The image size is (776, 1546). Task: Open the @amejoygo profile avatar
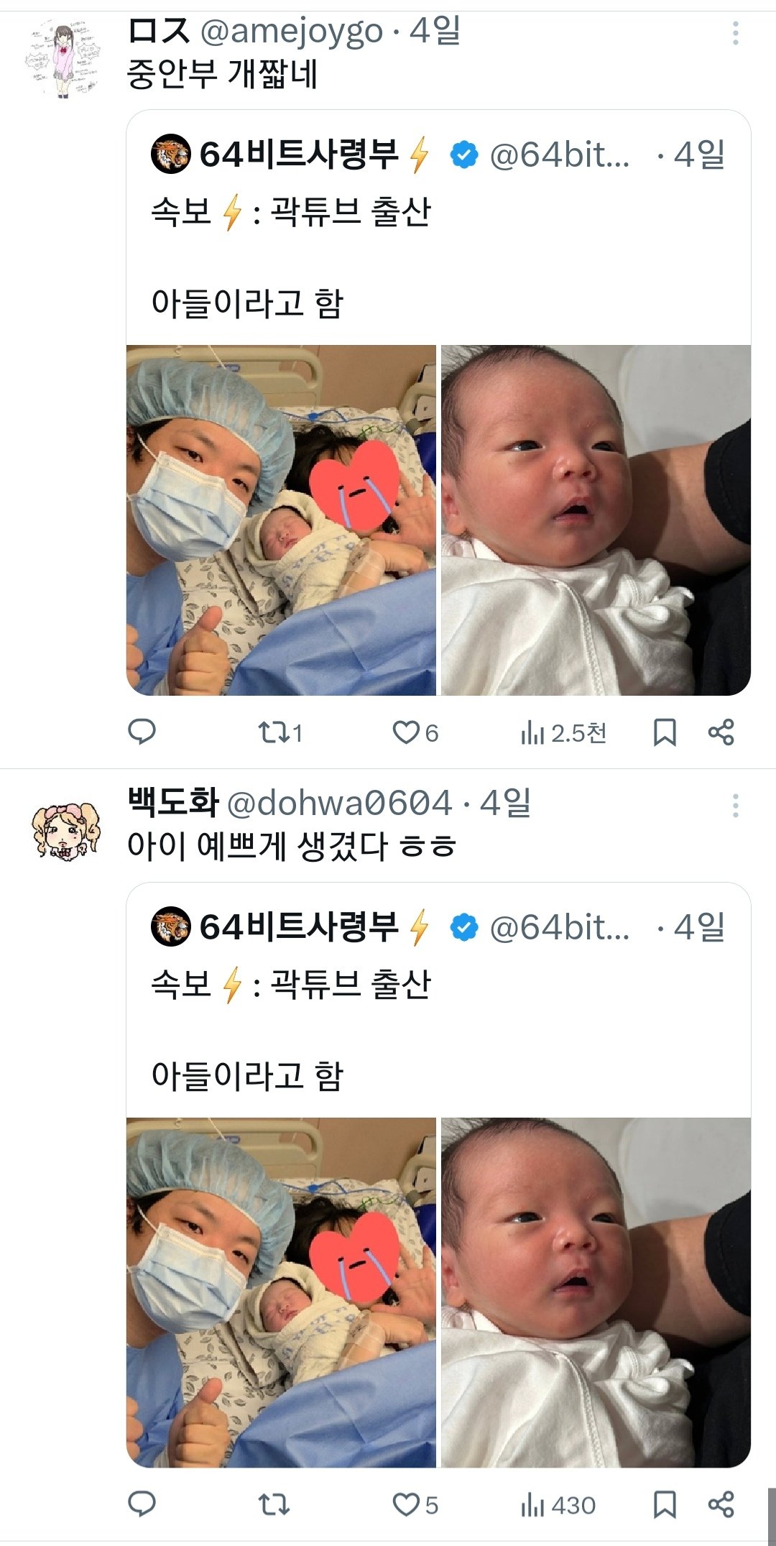tap(63, 59)
